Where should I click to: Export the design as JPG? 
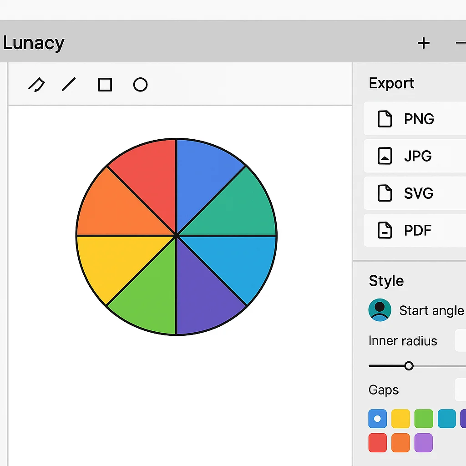pos(417,156)
